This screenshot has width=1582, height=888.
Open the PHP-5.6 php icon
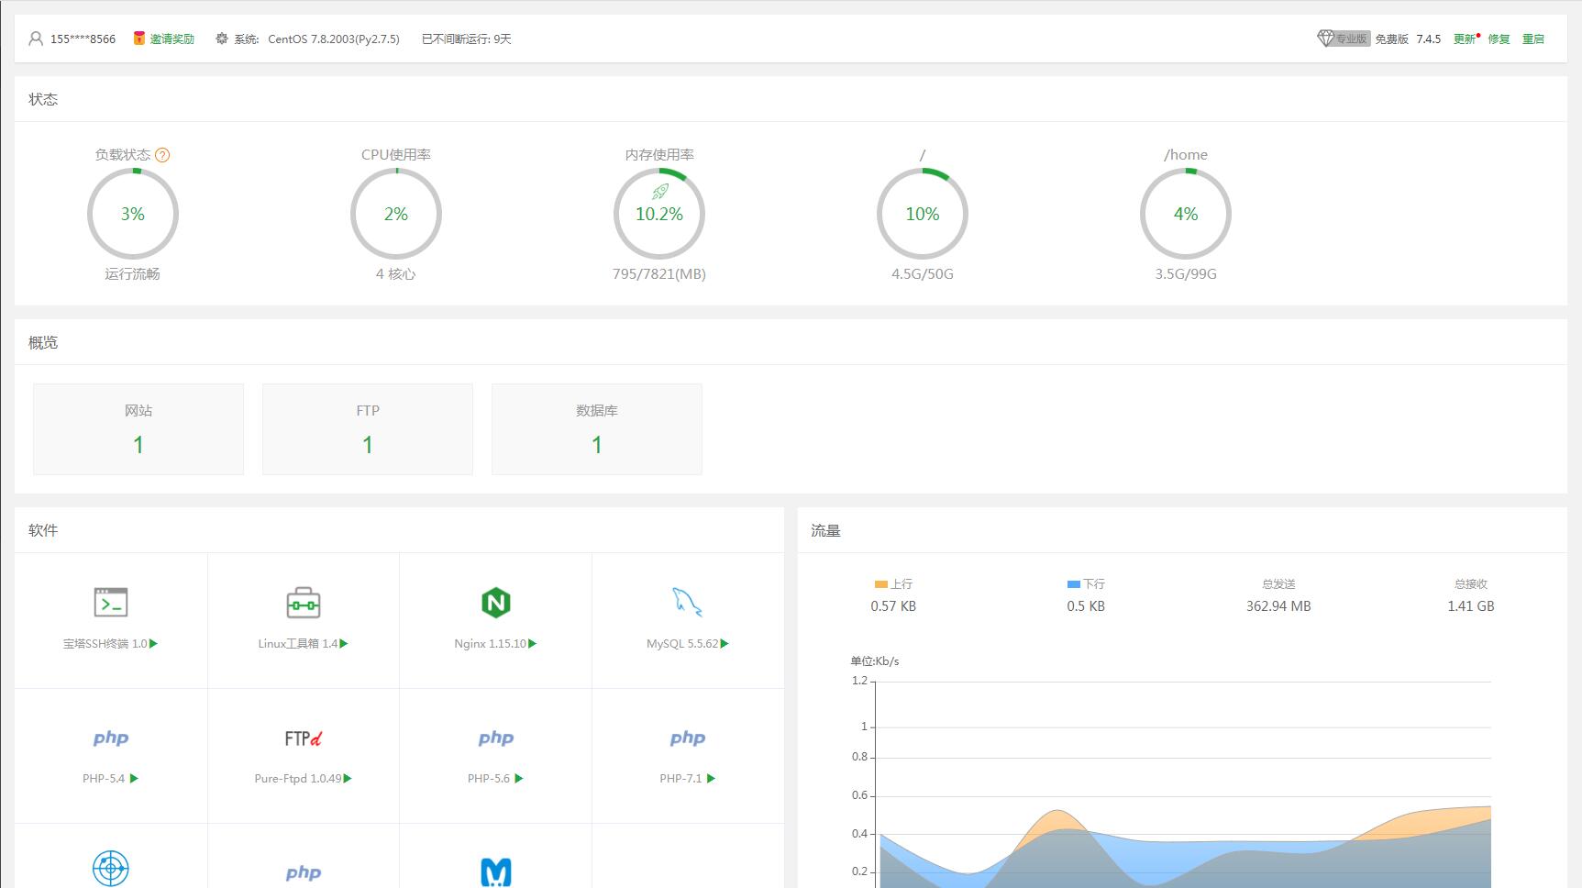(496, 738)
